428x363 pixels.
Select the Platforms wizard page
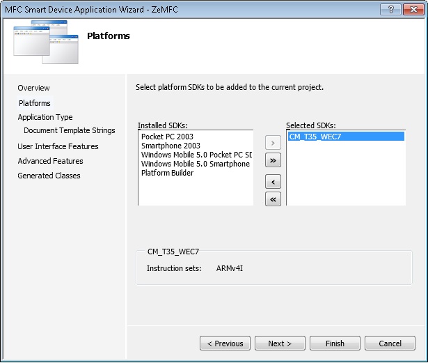point(35,103)
